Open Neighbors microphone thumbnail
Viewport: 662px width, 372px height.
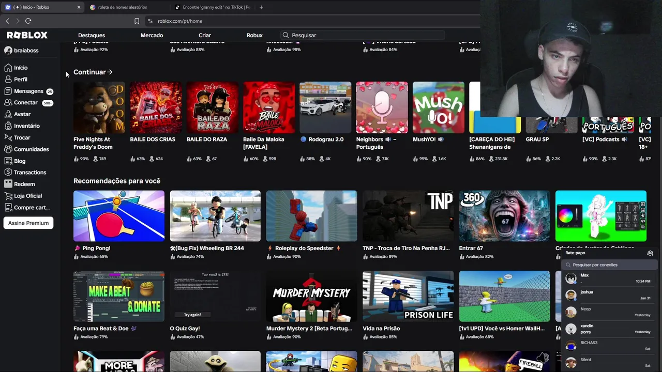coord(382,107)
